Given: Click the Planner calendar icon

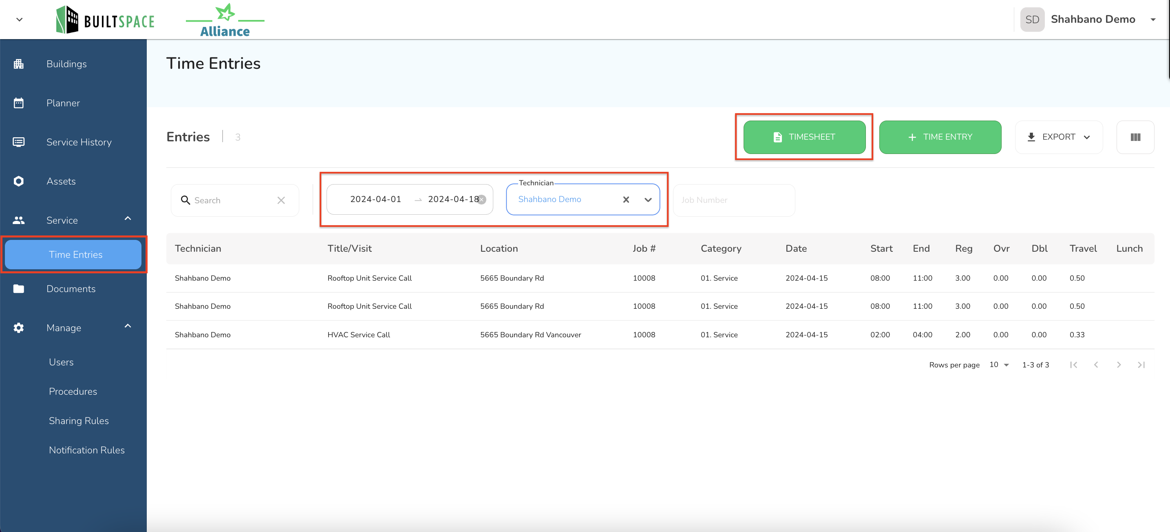Looking at the screenshot, I should pos(19,103).
